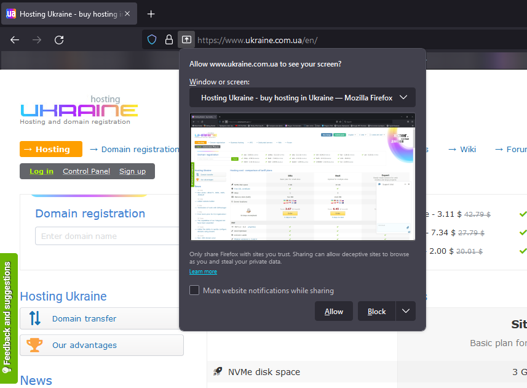
Task: Reload the current page
Action: [x=59, y=40]
